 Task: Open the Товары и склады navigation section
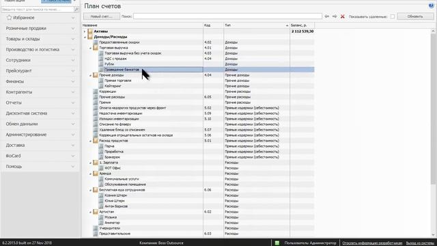point(40,39)
